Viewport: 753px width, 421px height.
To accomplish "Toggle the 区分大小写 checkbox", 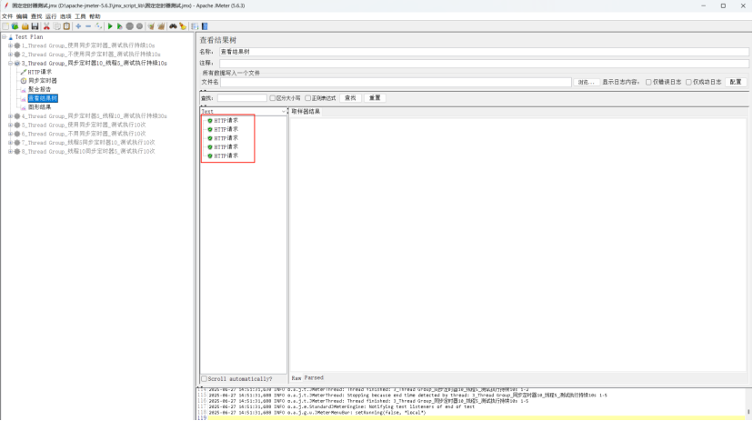I will pos(273,98).
